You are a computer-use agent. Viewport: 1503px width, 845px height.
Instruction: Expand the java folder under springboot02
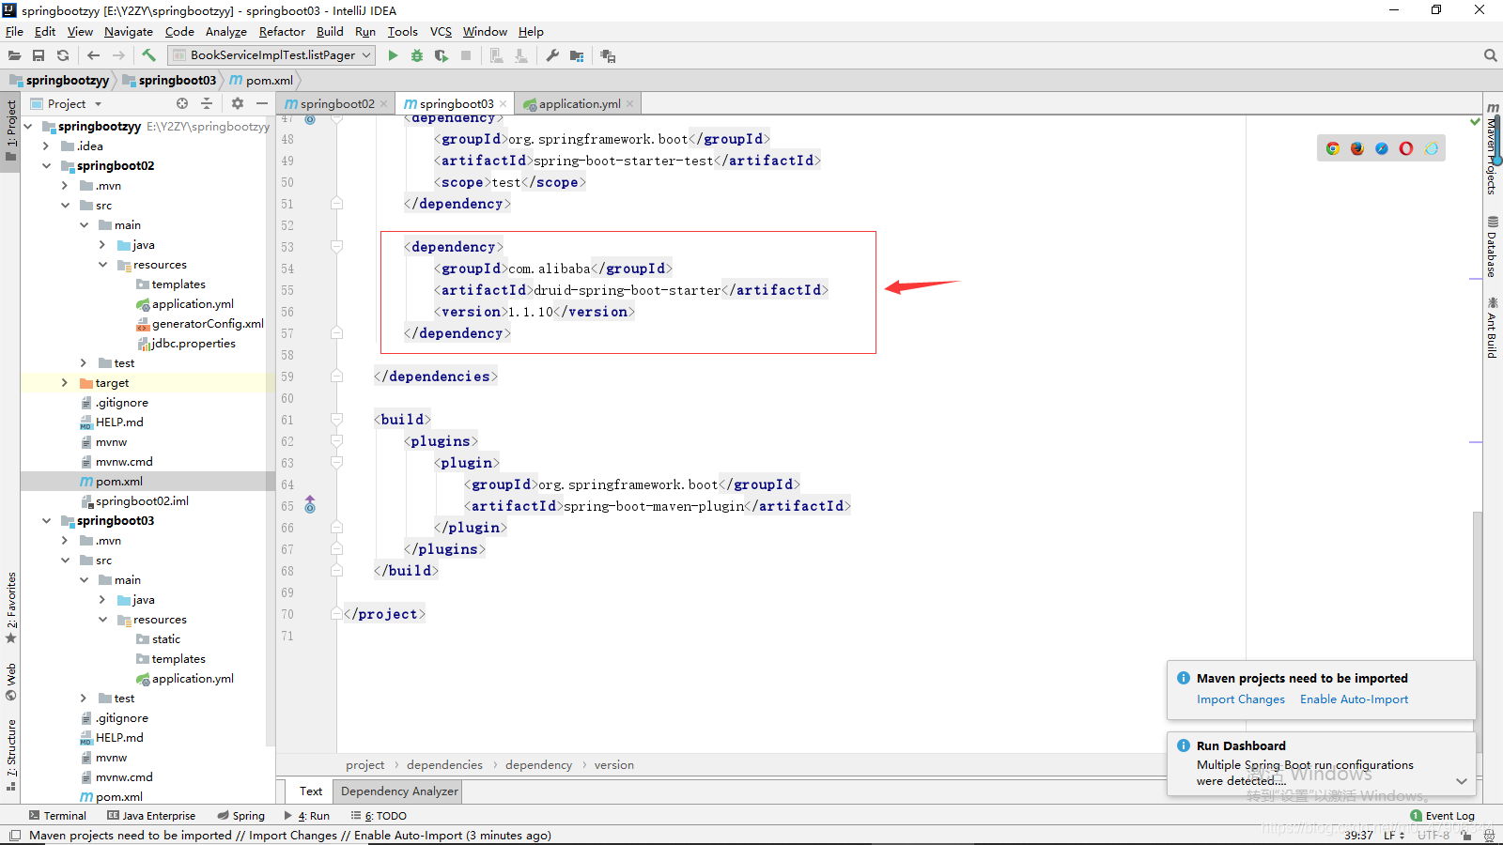[x=102, y=245]
